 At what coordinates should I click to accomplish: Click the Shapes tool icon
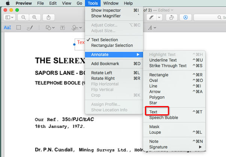pyautogui.click(x=48, y=27)
